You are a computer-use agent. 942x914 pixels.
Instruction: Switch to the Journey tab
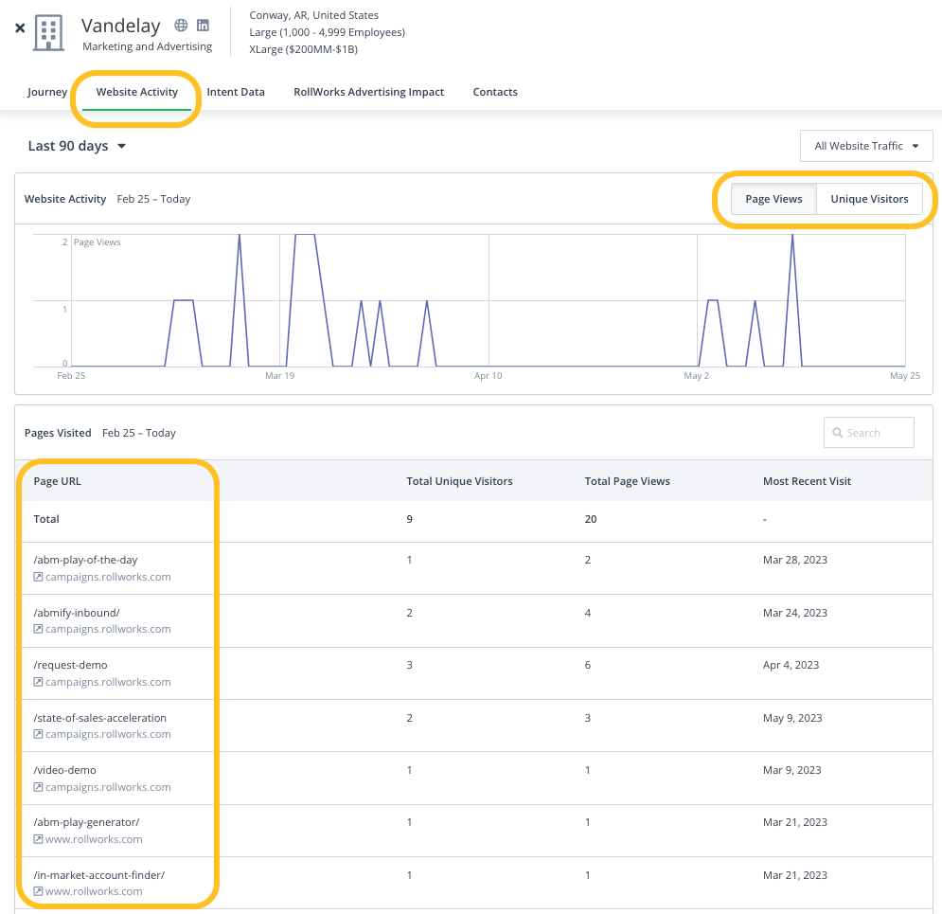47,92
